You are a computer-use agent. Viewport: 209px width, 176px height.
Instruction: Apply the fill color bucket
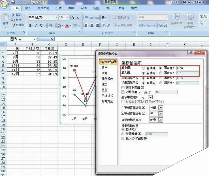click(59, 25)
